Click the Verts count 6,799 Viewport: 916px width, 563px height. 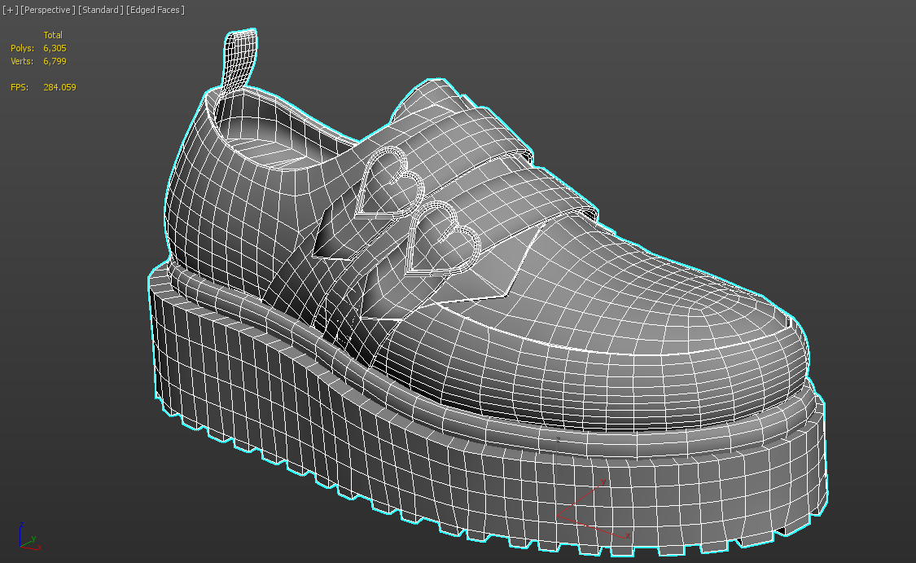[x=55, y=61]
